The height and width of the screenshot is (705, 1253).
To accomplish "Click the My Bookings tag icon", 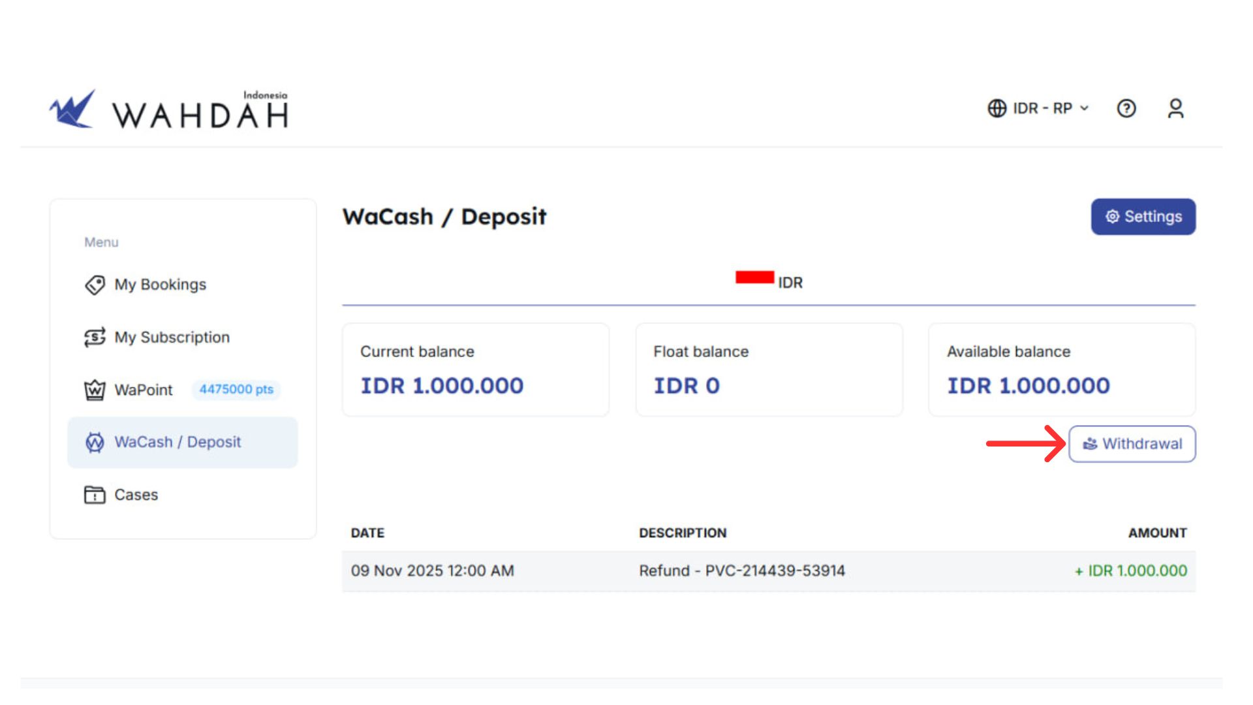I will click(95, 285).
